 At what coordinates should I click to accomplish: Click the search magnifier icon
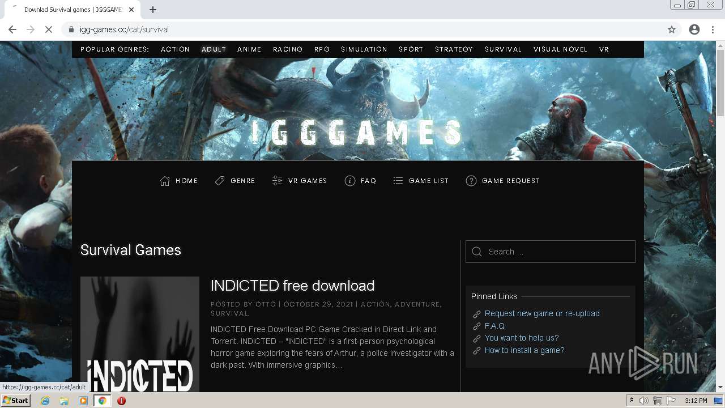pyautogui.click(x=477, y=252)
